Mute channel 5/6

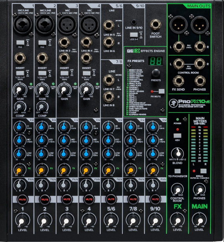111,199
